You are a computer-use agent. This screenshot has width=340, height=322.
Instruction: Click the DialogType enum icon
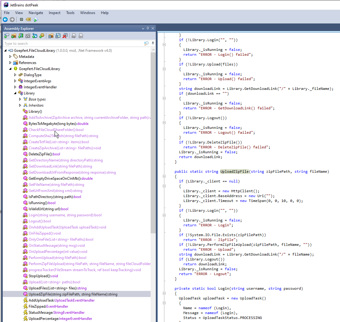click(x=20, y=75)
